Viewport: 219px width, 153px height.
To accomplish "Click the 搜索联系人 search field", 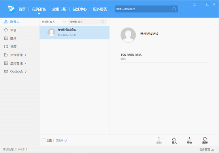I will (x=87, y=22).
